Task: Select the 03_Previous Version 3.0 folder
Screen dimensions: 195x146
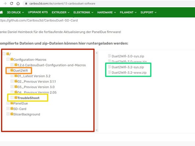Action: [36, 87]
